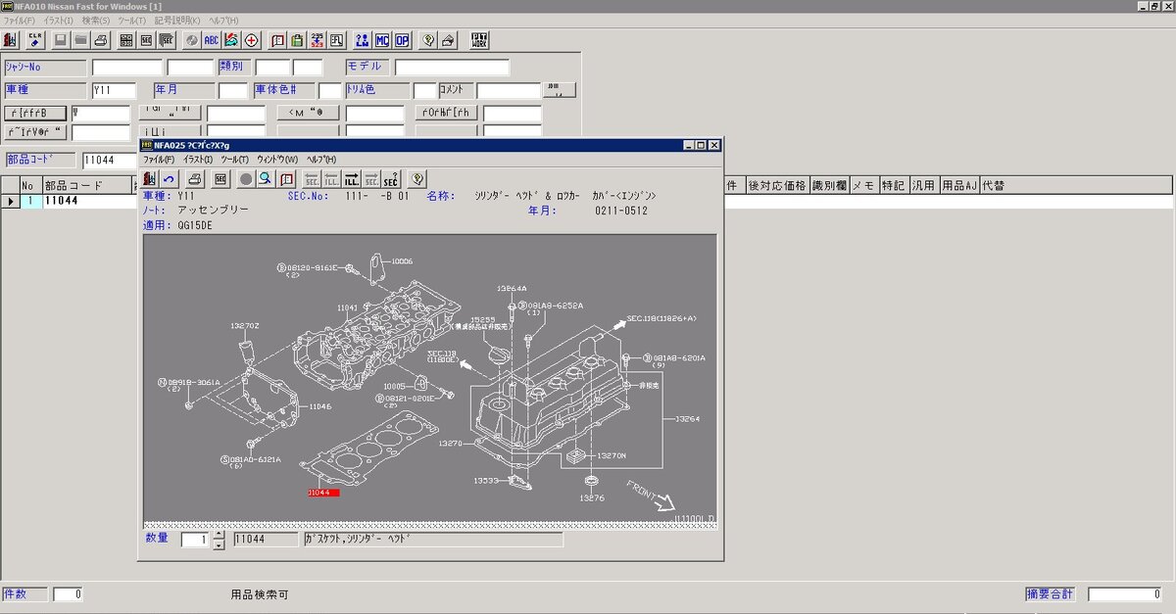Click the SEC list icon beside the SEC icon
The height and width of the screenshot is (614, 1176).
166,40
